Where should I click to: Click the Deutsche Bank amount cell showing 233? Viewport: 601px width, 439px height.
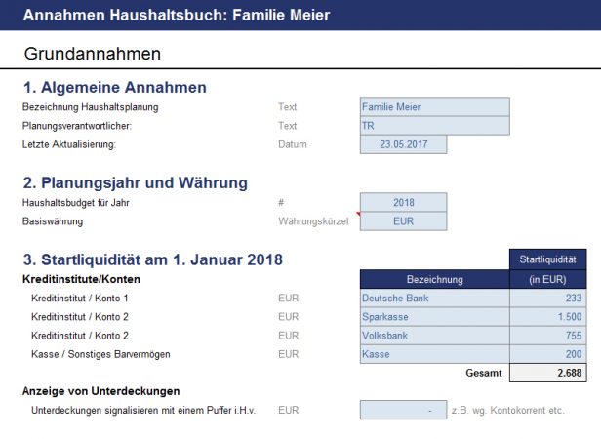(x=547, y=298)
